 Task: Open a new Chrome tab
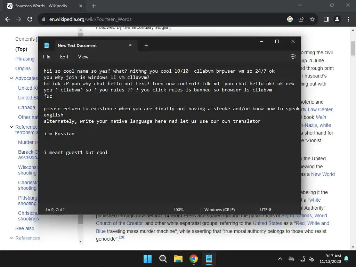point(94,6)
